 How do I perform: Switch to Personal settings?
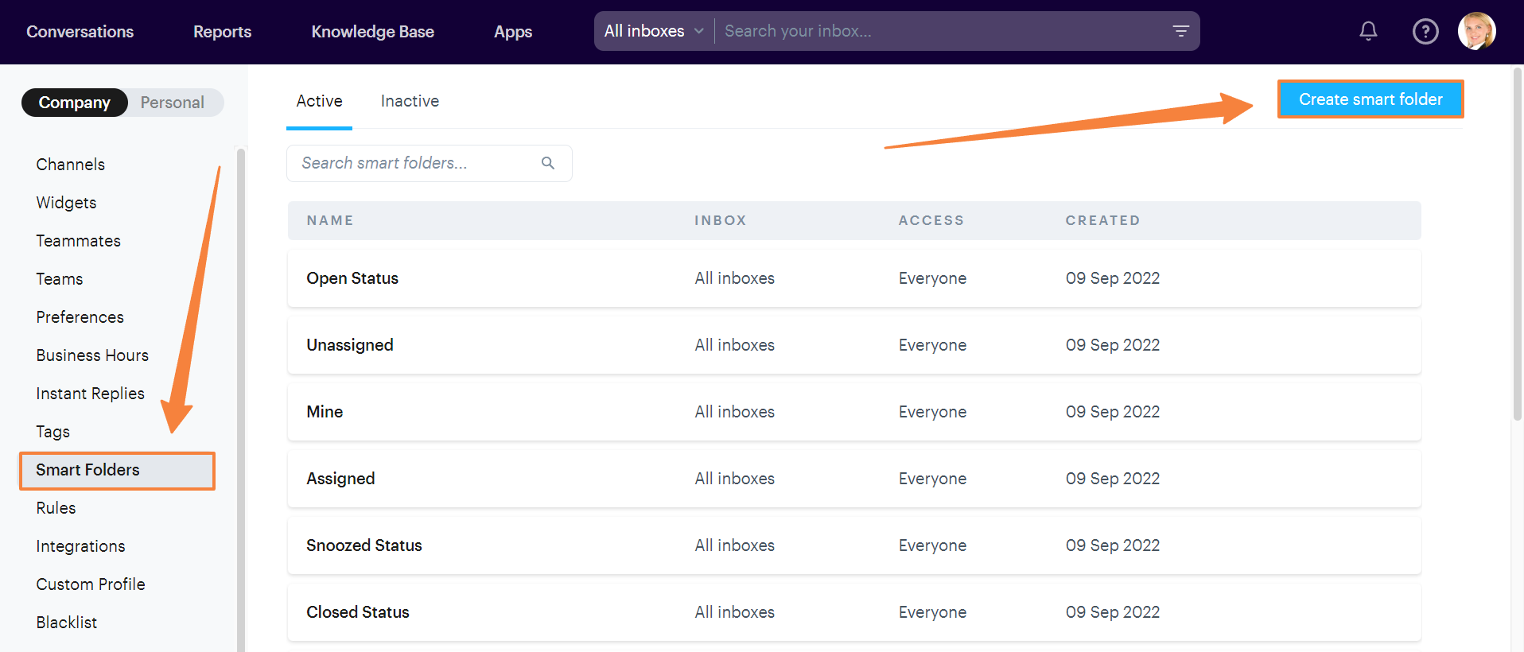coord(173,103)
